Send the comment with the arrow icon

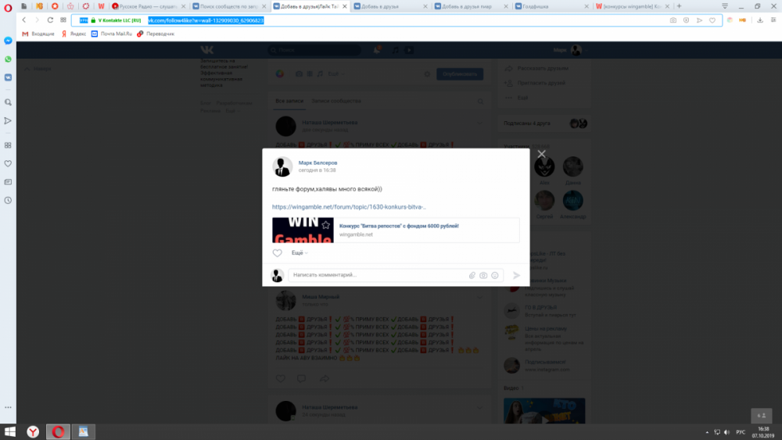[516, 275]
